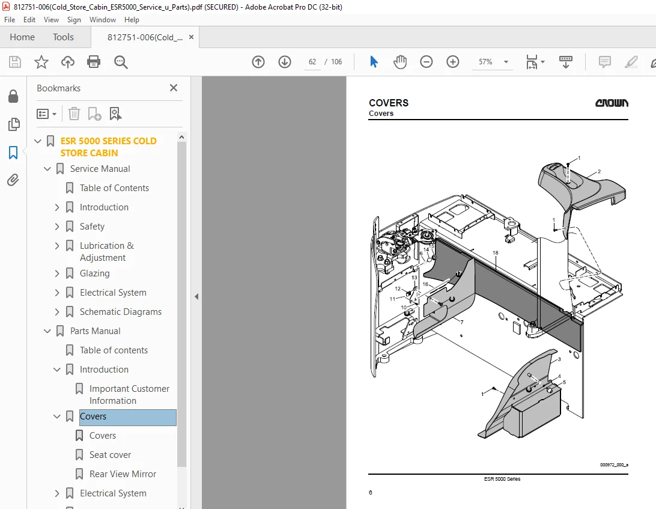Image resolution: width=656 pixels, height=509 pixels.
Task: Collapse navigation pane arrow handle
Action: [196, 296]
